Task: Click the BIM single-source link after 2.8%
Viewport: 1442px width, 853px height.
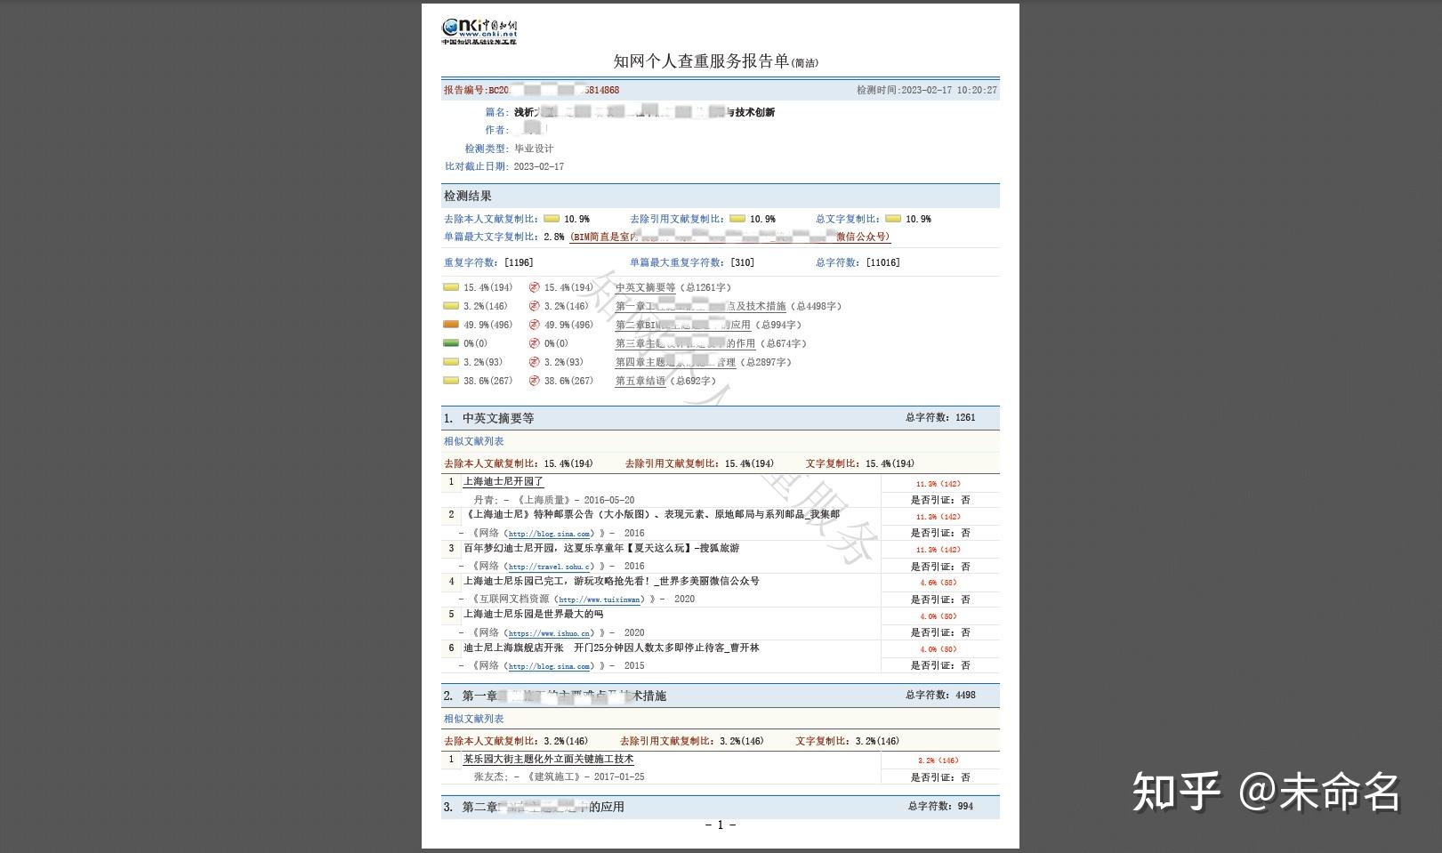Action: pos(730,237)
